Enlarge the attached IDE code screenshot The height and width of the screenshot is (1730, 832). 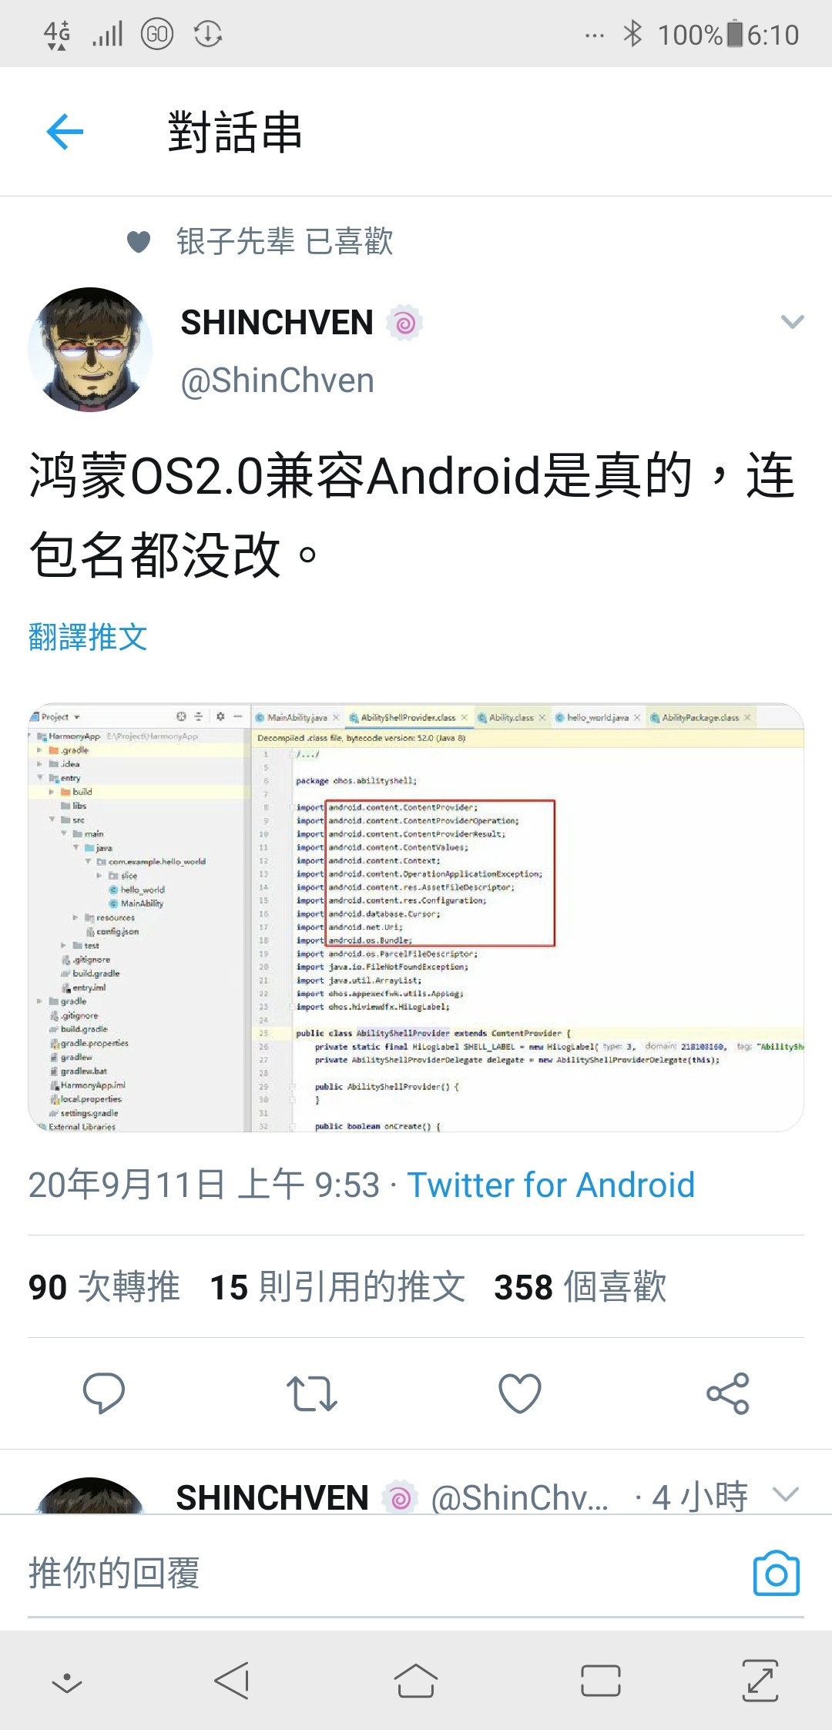(416, 917)
